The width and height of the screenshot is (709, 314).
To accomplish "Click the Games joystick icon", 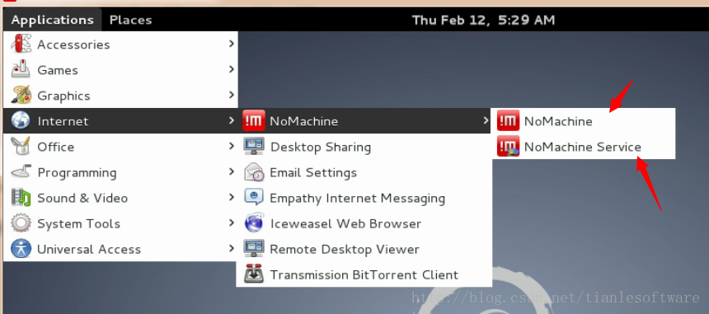I will [21, 70].
